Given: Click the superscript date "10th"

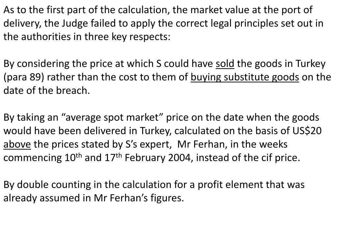Looking at the screenshot, I should [73, 157].
